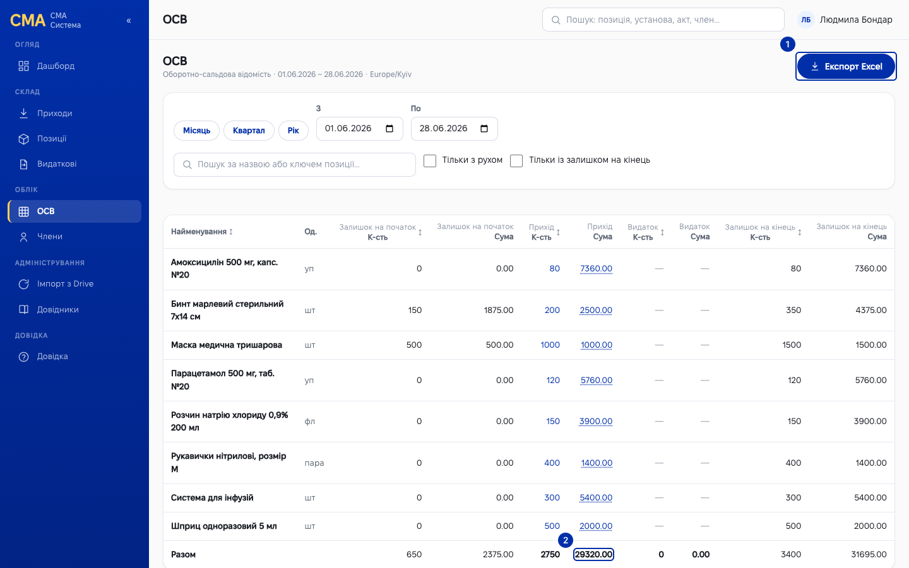Screen dimensions: 909x568
Task: Click the magnifier icon in the global search
Action: point(556,20)
